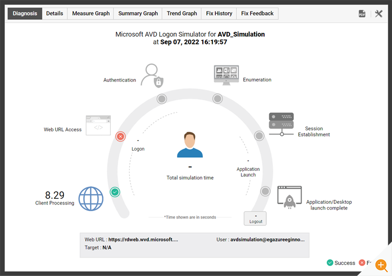The height and width of the screenshot is (276, 392).
Task: Click the orange zoom-in magnifier icon
Action: click(x=381, y=265)
